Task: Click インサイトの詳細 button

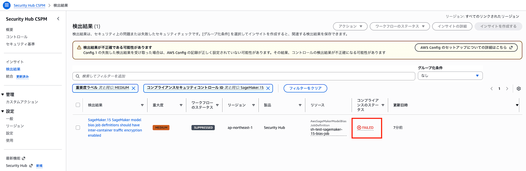Action: [452, 26]
